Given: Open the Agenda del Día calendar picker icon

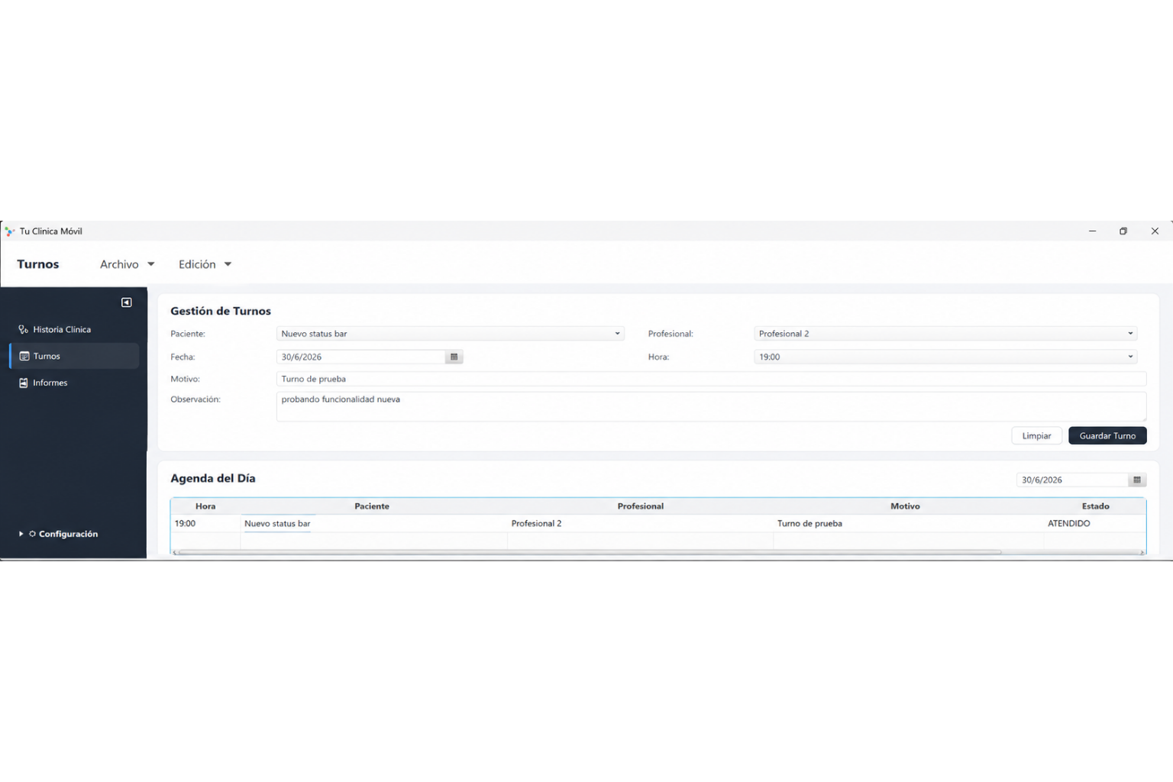Looking at the screenshot, I should tap(1136, 480).
